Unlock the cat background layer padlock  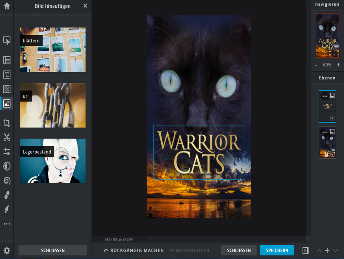point(326,154)
